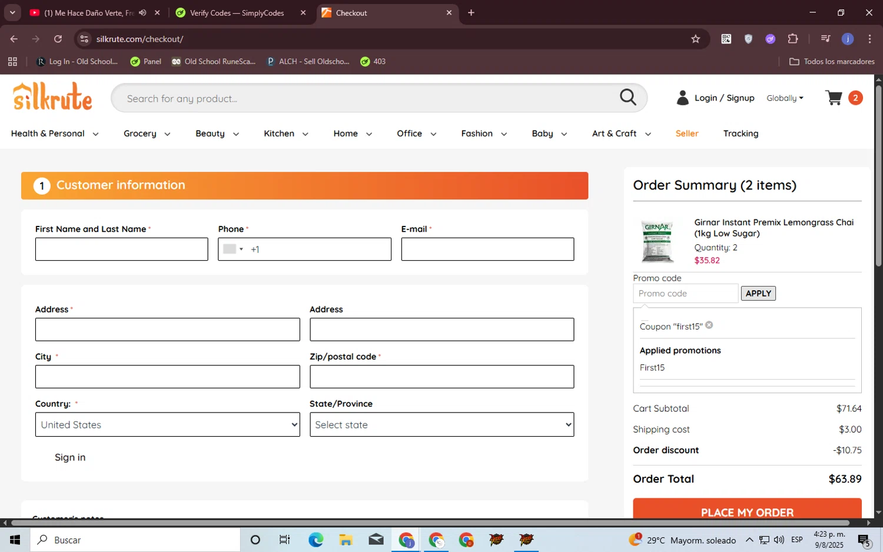Viewport: 883px width, 552px height.
Task: Click Login / Signup
Action: [x=724, y=98]
